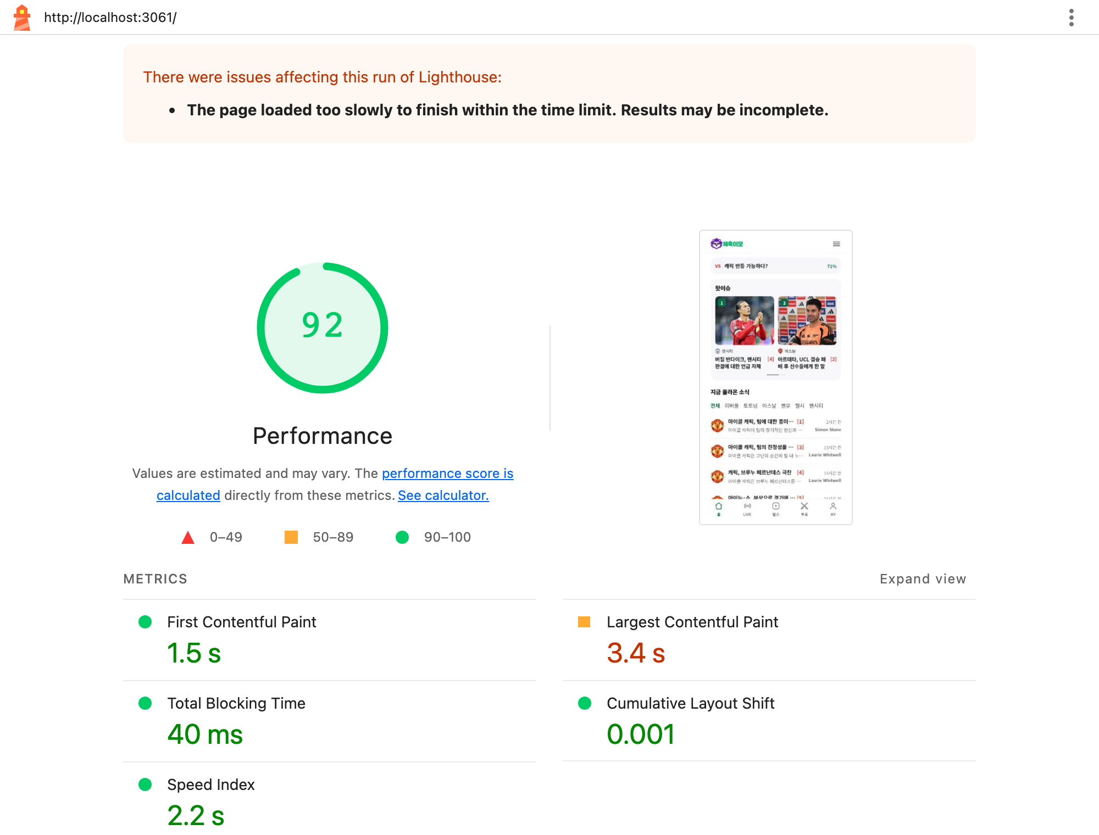Click the http://localhost:3061/ URL text
Screen dimensions: 1099x835
coord(110,18)
